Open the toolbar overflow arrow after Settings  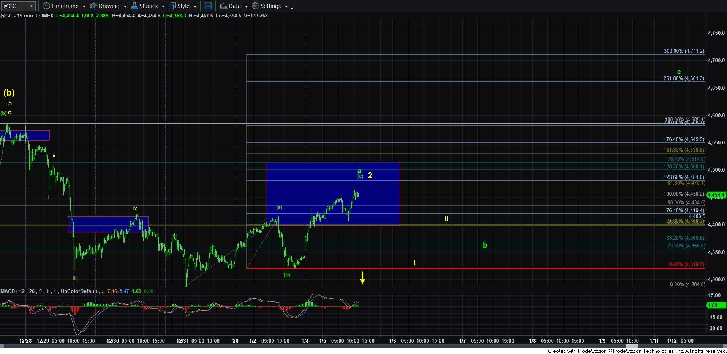pos(292,8)
